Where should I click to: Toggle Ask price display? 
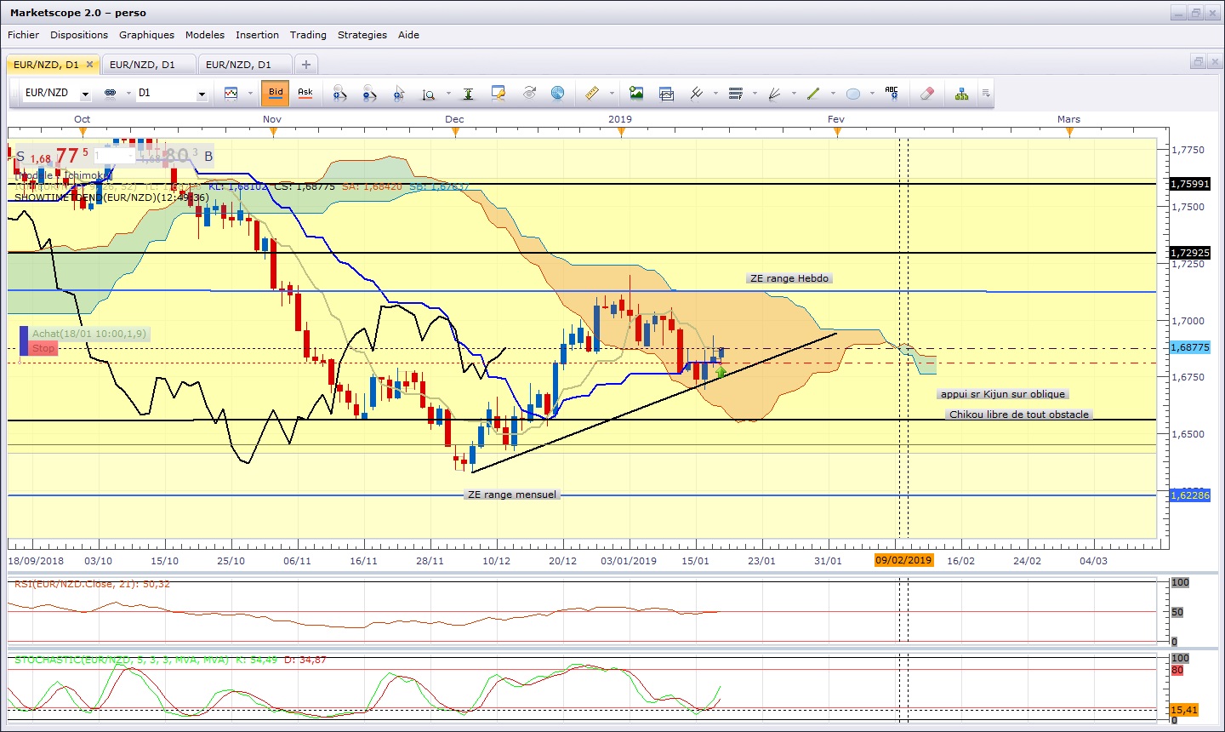(x=305, y=93)
